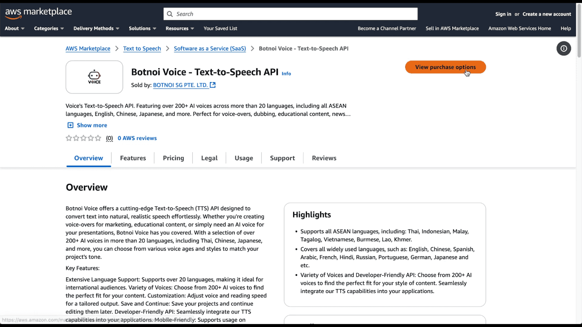Click Become a Channel Partner
The image size is (582, 327).
click(x=387, y=28)
